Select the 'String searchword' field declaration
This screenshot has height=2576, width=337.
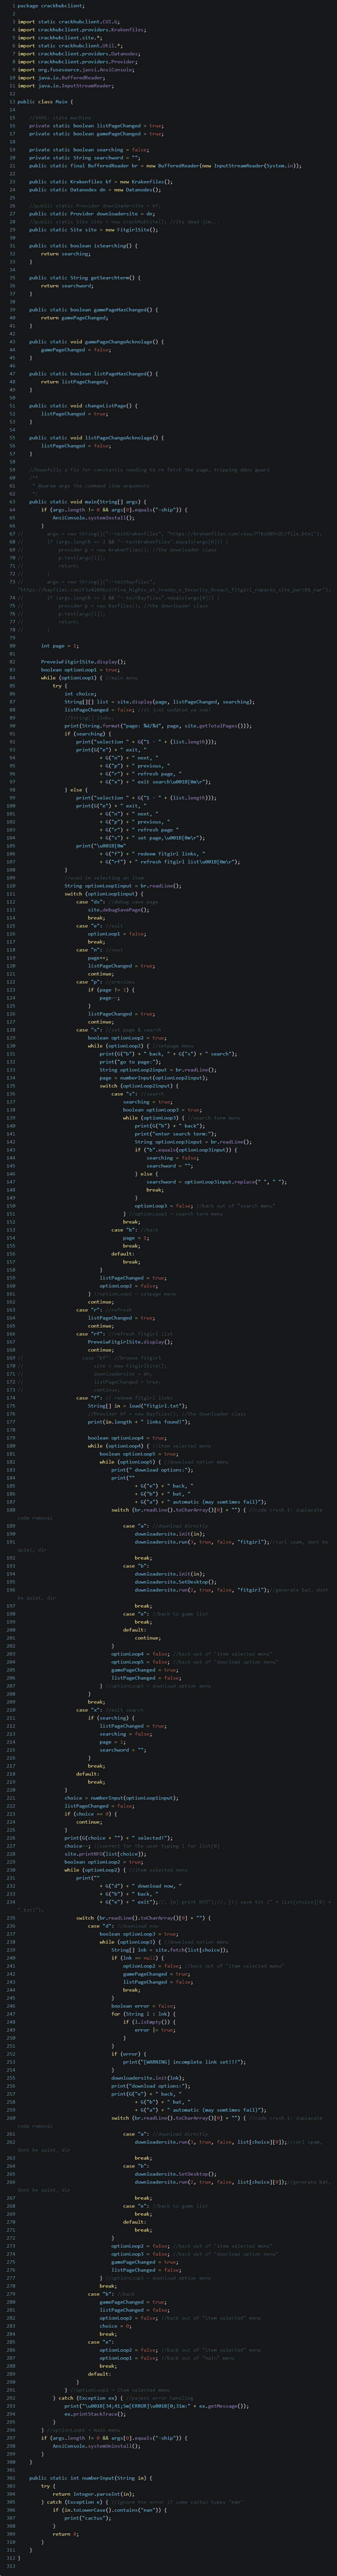(85, 158)
